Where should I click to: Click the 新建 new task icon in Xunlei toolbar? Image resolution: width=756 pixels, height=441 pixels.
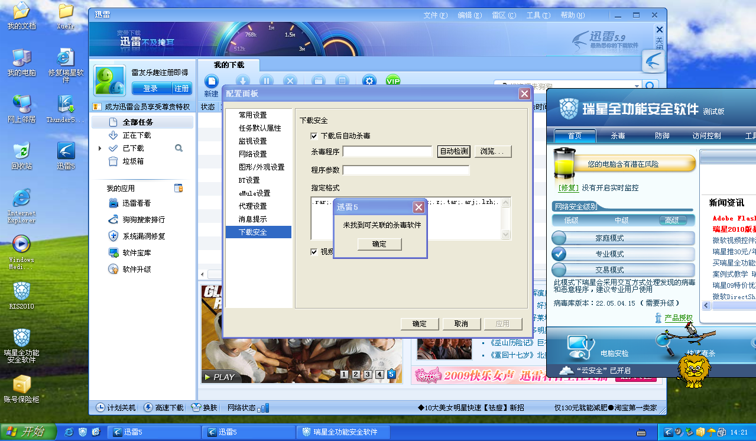pyautogui.click(x=211, y=81)
